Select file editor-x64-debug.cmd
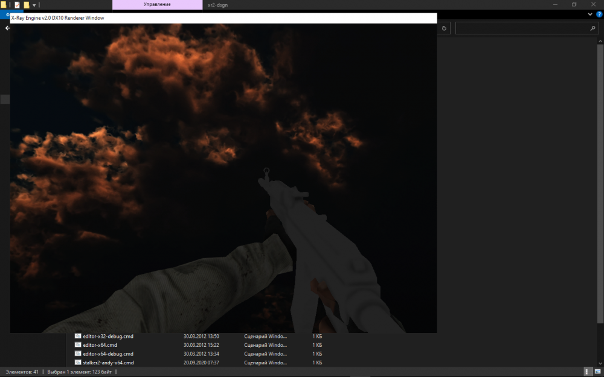Viewport: 604px width, 377px height. [x=108, y=354]
